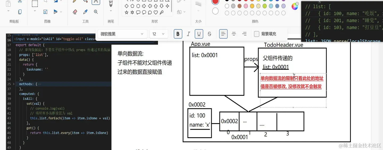Expand the selection options arrow
Screen dimensions: 383x150
35,11
